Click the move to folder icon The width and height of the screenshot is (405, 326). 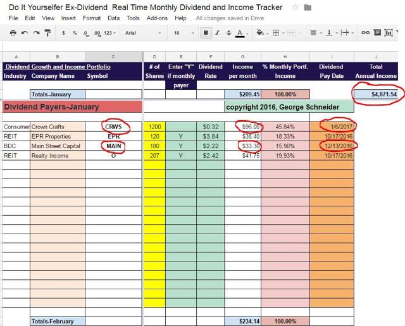pos(308,8)
